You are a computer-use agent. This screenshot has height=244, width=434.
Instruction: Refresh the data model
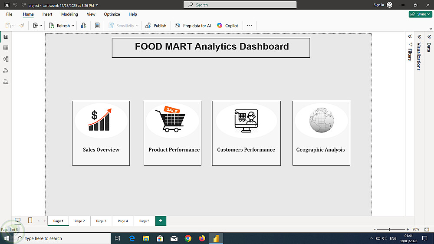coord(60,26)
